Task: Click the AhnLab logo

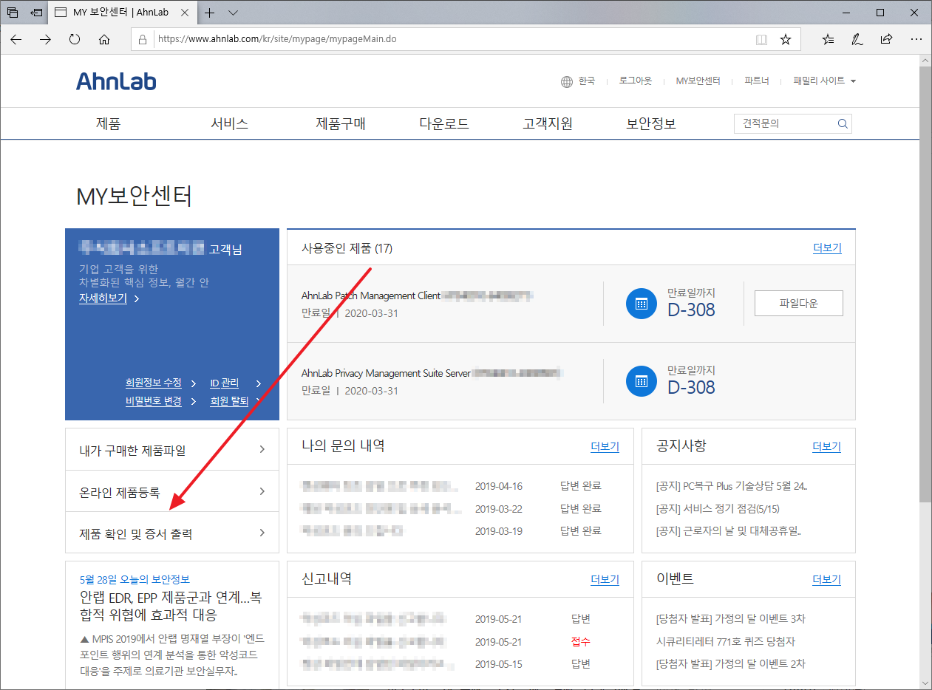Action: pyautogui.click(x=116, y=81)
